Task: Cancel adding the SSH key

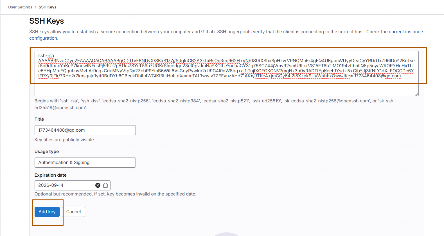Action: tap(74, 212)
